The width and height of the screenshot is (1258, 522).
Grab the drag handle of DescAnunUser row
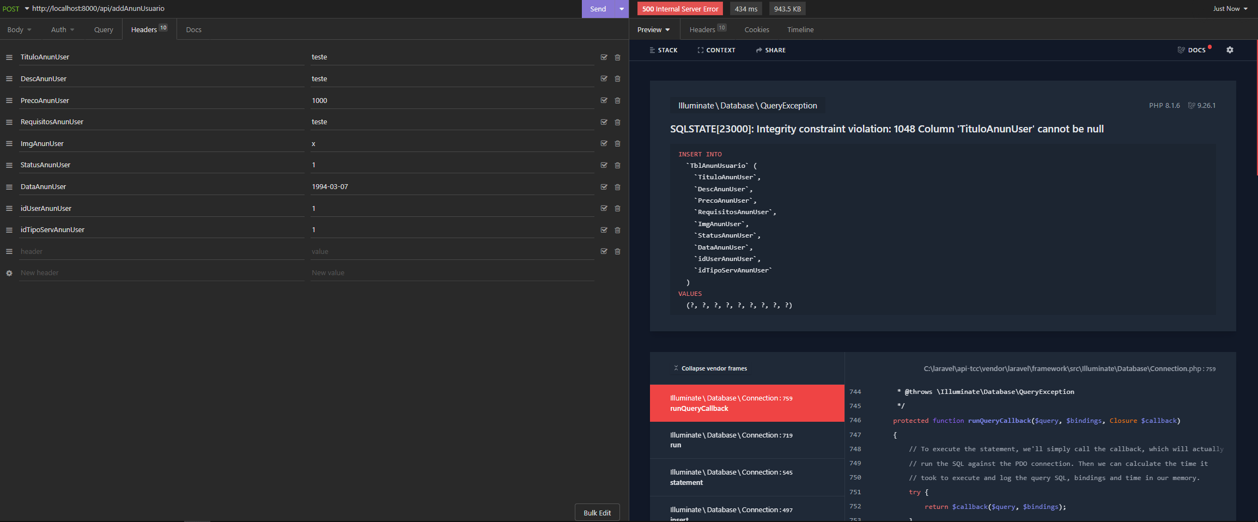point(9,78)
